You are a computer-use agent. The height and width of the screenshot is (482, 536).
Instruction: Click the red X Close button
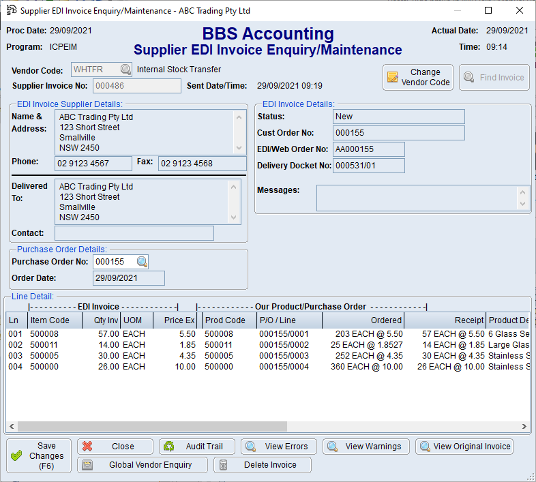click(x=115, y=447)
